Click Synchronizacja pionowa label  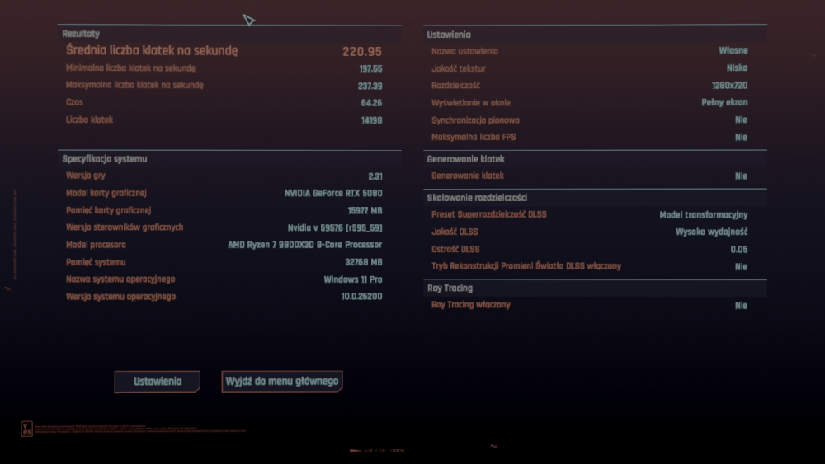click(476, 120)
